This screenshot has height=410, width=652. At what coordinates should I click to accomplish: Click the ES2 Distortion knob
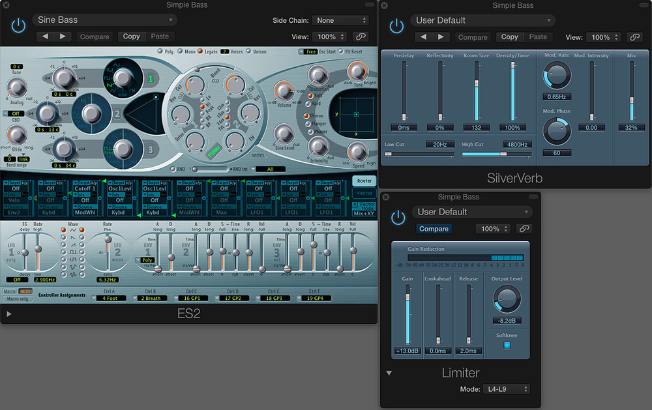coord(318,75)
